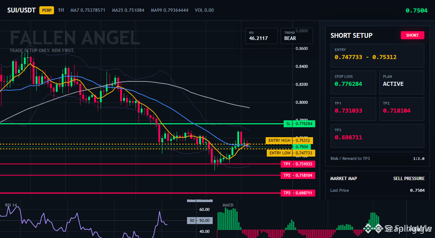Click the MA99 0.79364444 indicator readout
Screen dimensions: 435x238
pyautogui.click(x=169, y=10)
